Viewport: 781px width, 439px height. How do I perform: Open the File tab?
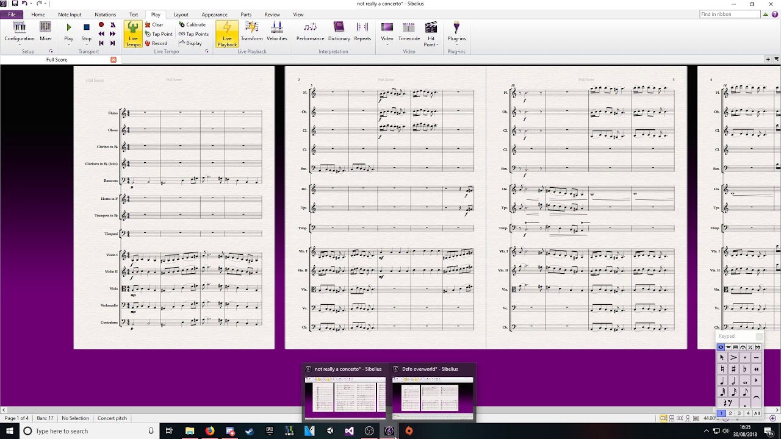point(12,15)
